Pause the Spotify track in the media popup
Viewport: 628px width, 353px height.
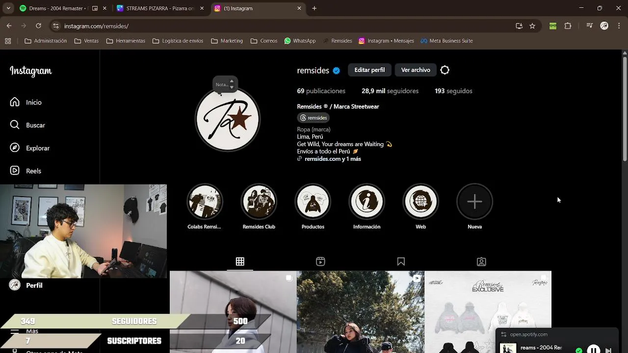point(594,350)
